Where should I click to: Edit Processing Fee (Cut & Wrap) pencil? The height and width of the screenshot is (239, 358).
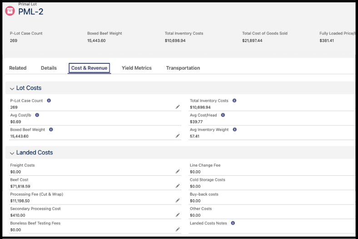[x=178, y=200]
